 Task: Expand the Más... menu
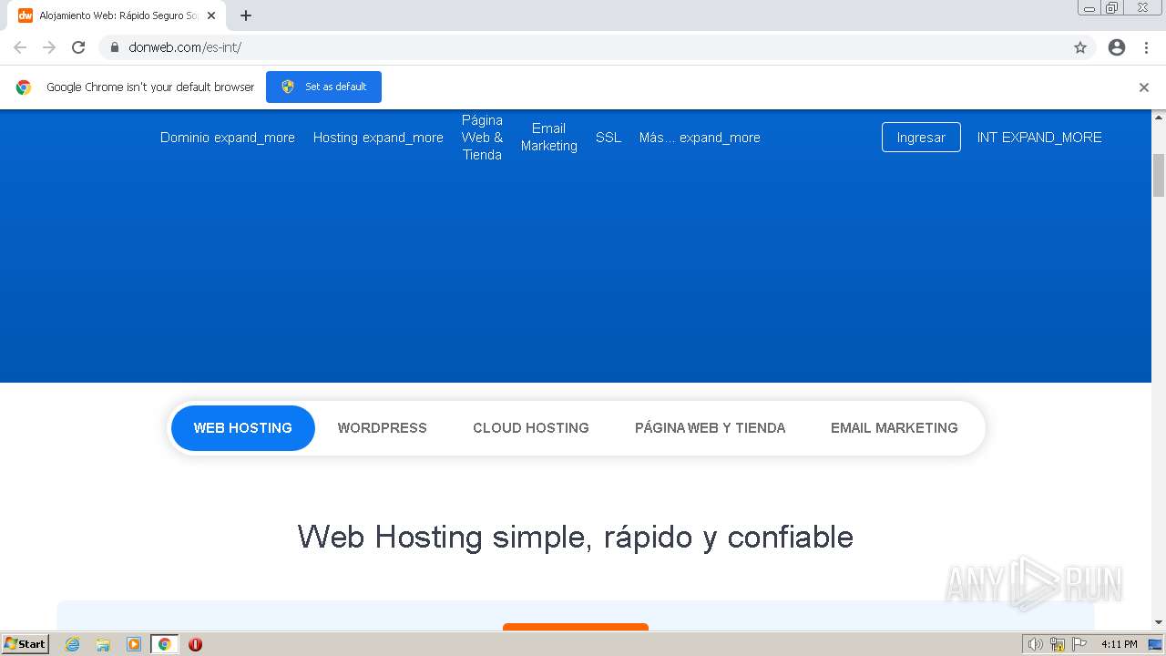700,138
